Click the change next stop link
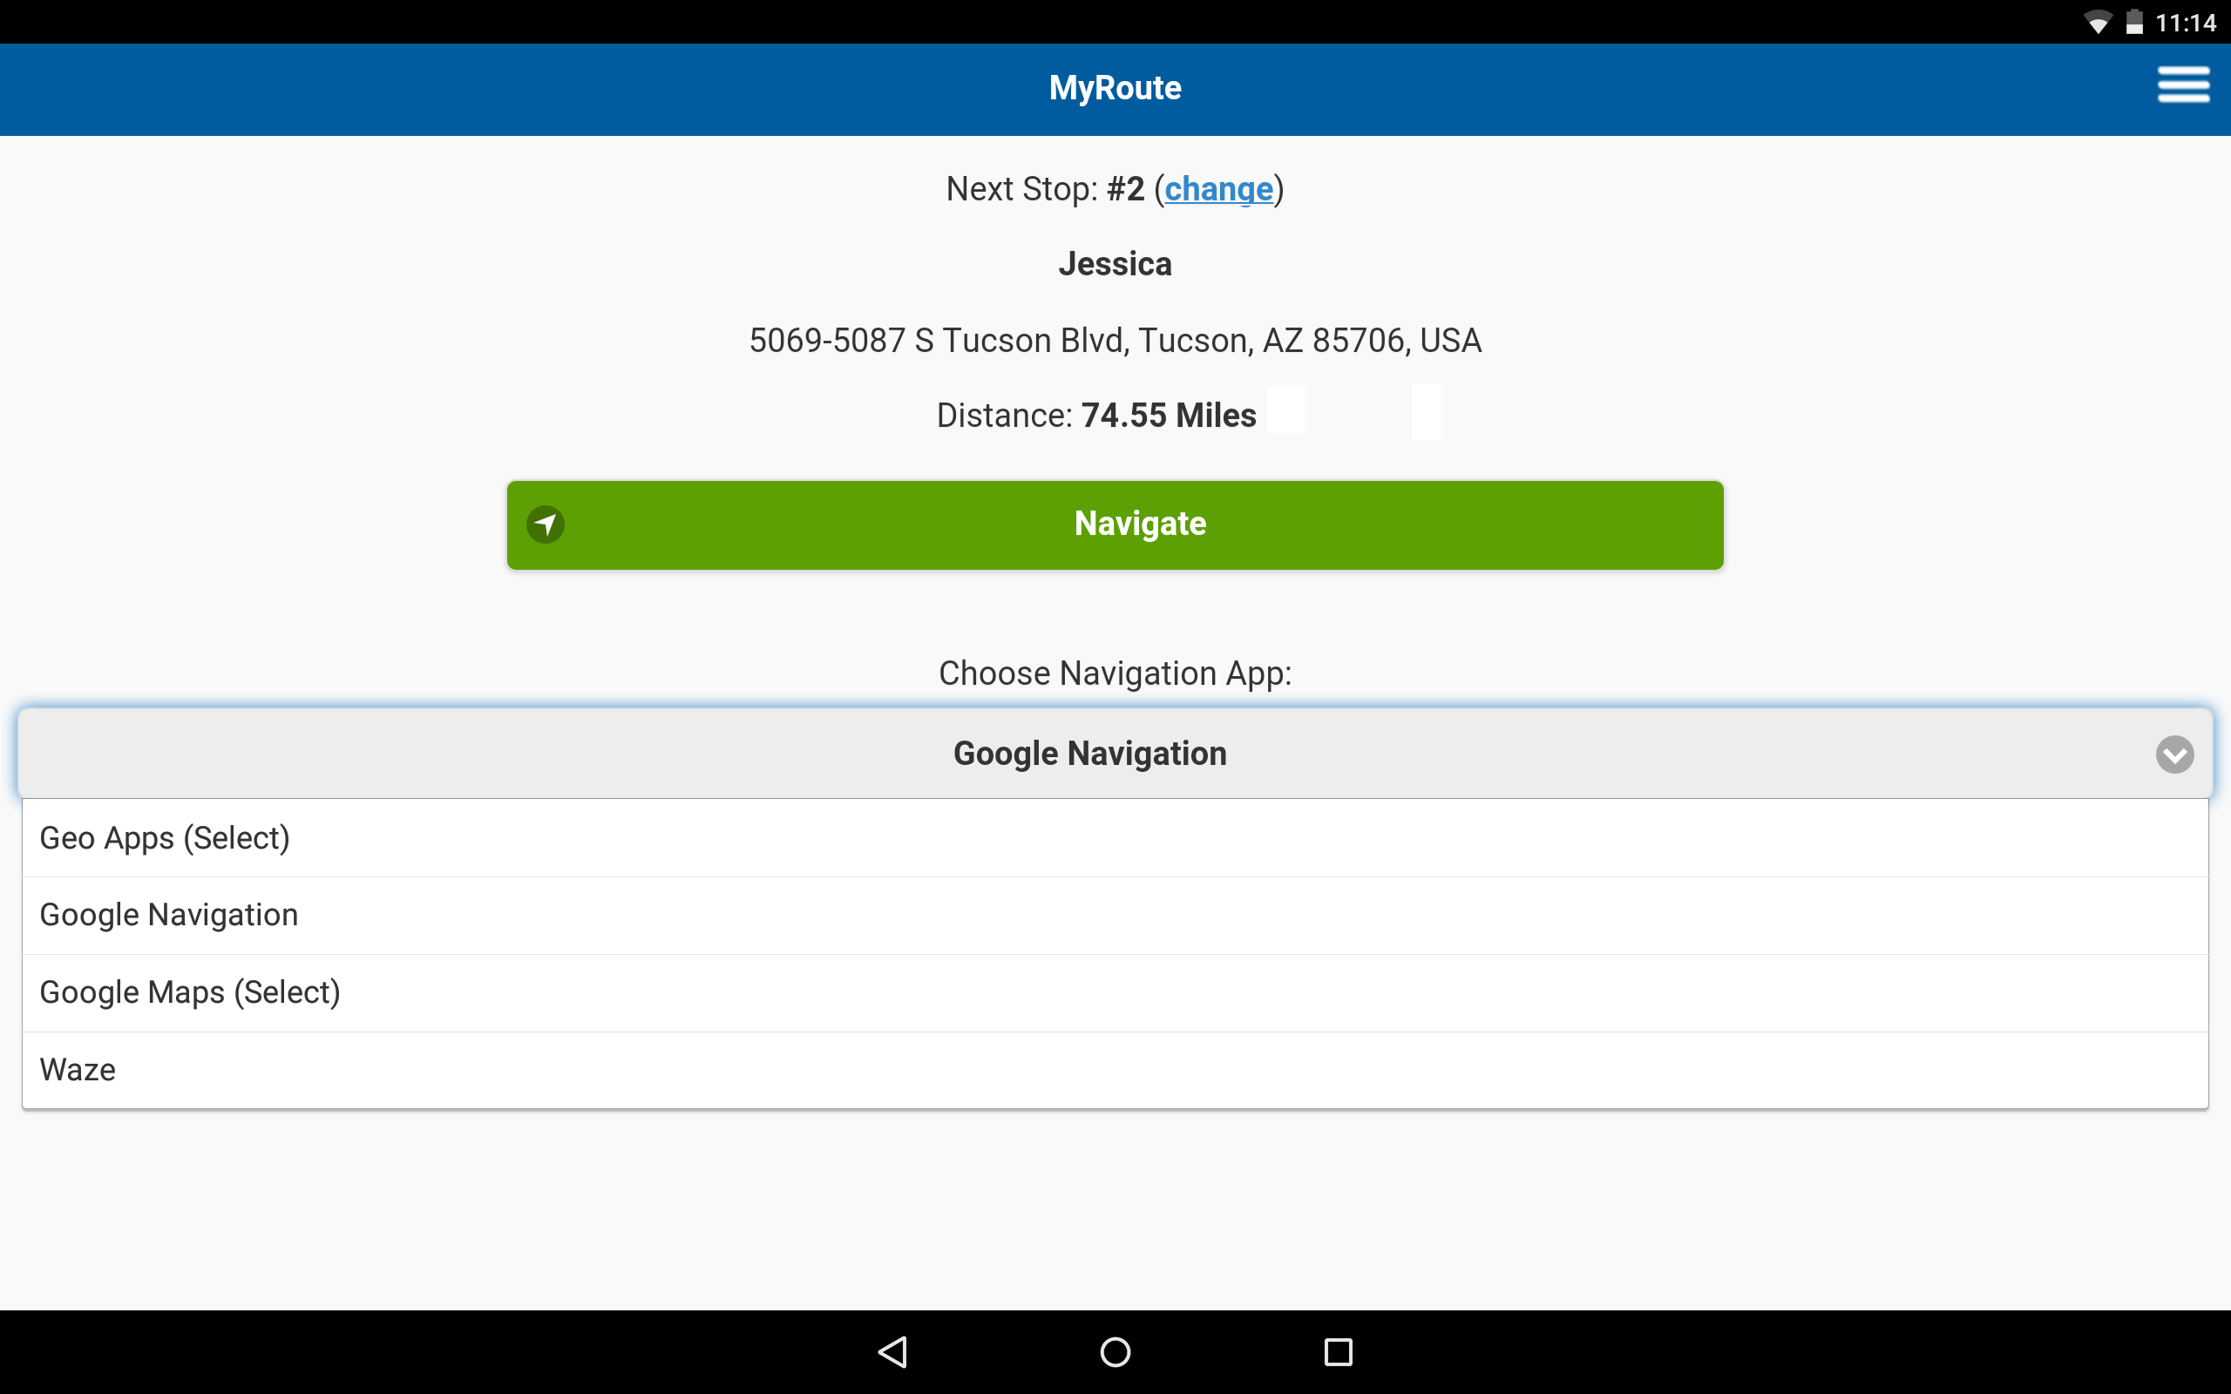Viewport: 2231px width, 1394px height. pos(1217,189)
